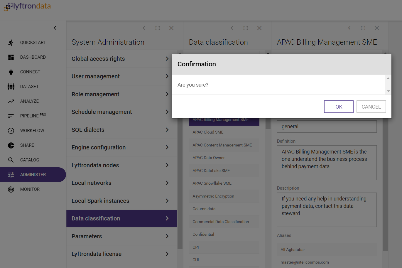
Task: Click master@intelicosmos.com alias entry
Action: 327,262
